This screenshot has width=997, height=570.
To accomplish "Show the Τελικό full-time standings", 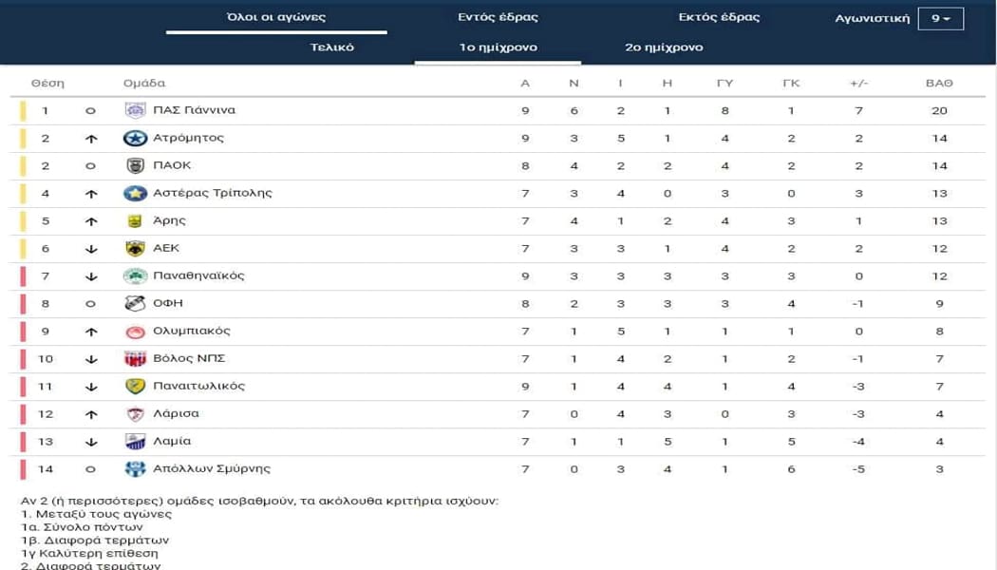I will (x=332, y=47).
